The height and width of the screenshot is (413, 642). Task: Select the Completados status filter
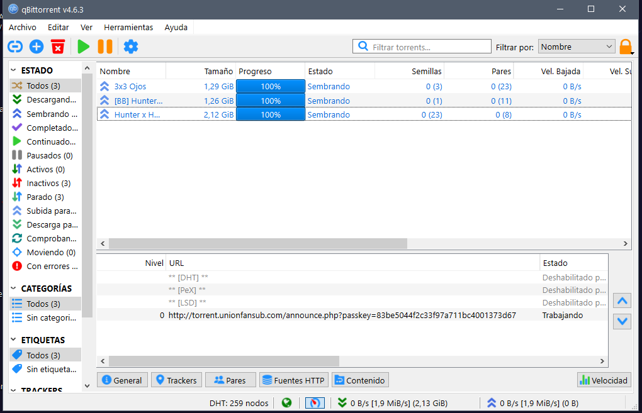coord(45,128)
